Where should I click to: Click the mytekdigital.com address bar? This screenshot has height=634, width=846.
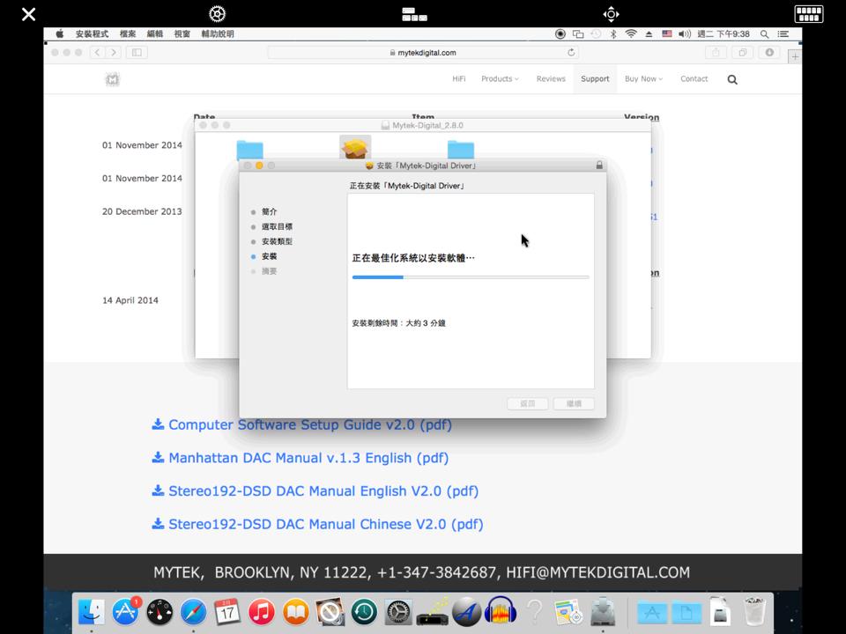coord(423,52)
